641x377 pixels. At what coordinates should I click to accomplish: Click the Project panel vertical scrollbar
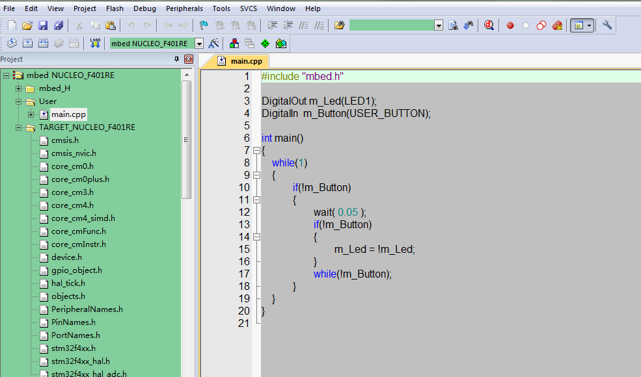186,140
